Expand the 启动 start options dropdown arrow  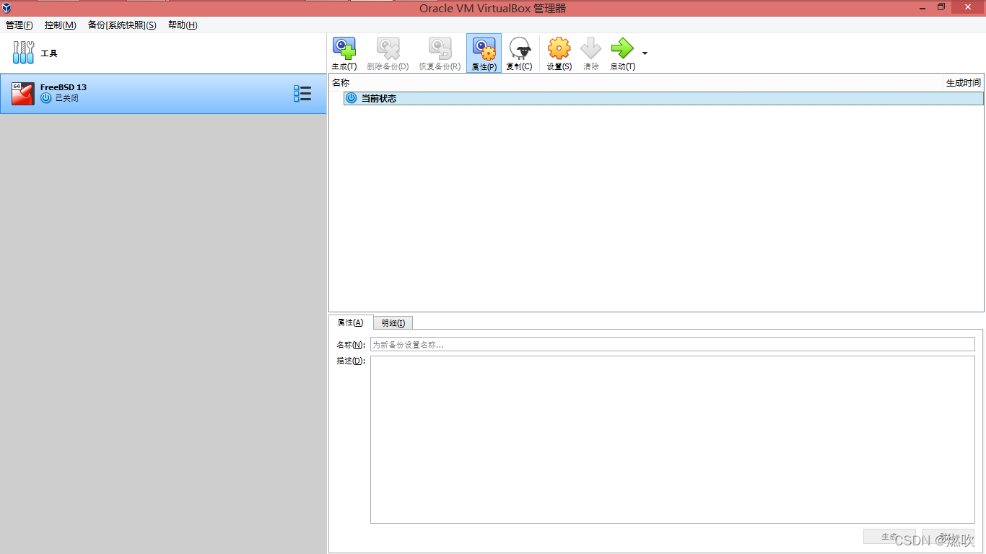click(x=645, y=53)
